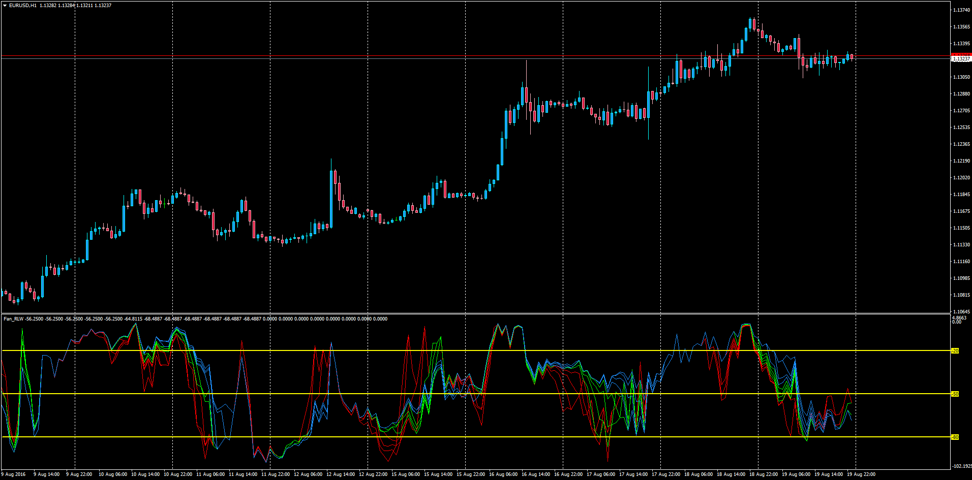
Task: Click the 1.11160 price scale label
Action: pyautogui.click(x=961, y=262)
